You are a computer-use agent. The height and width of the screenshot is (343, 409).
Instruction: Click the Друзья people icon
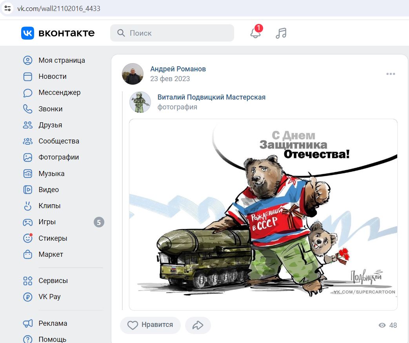tap(28, 125)
